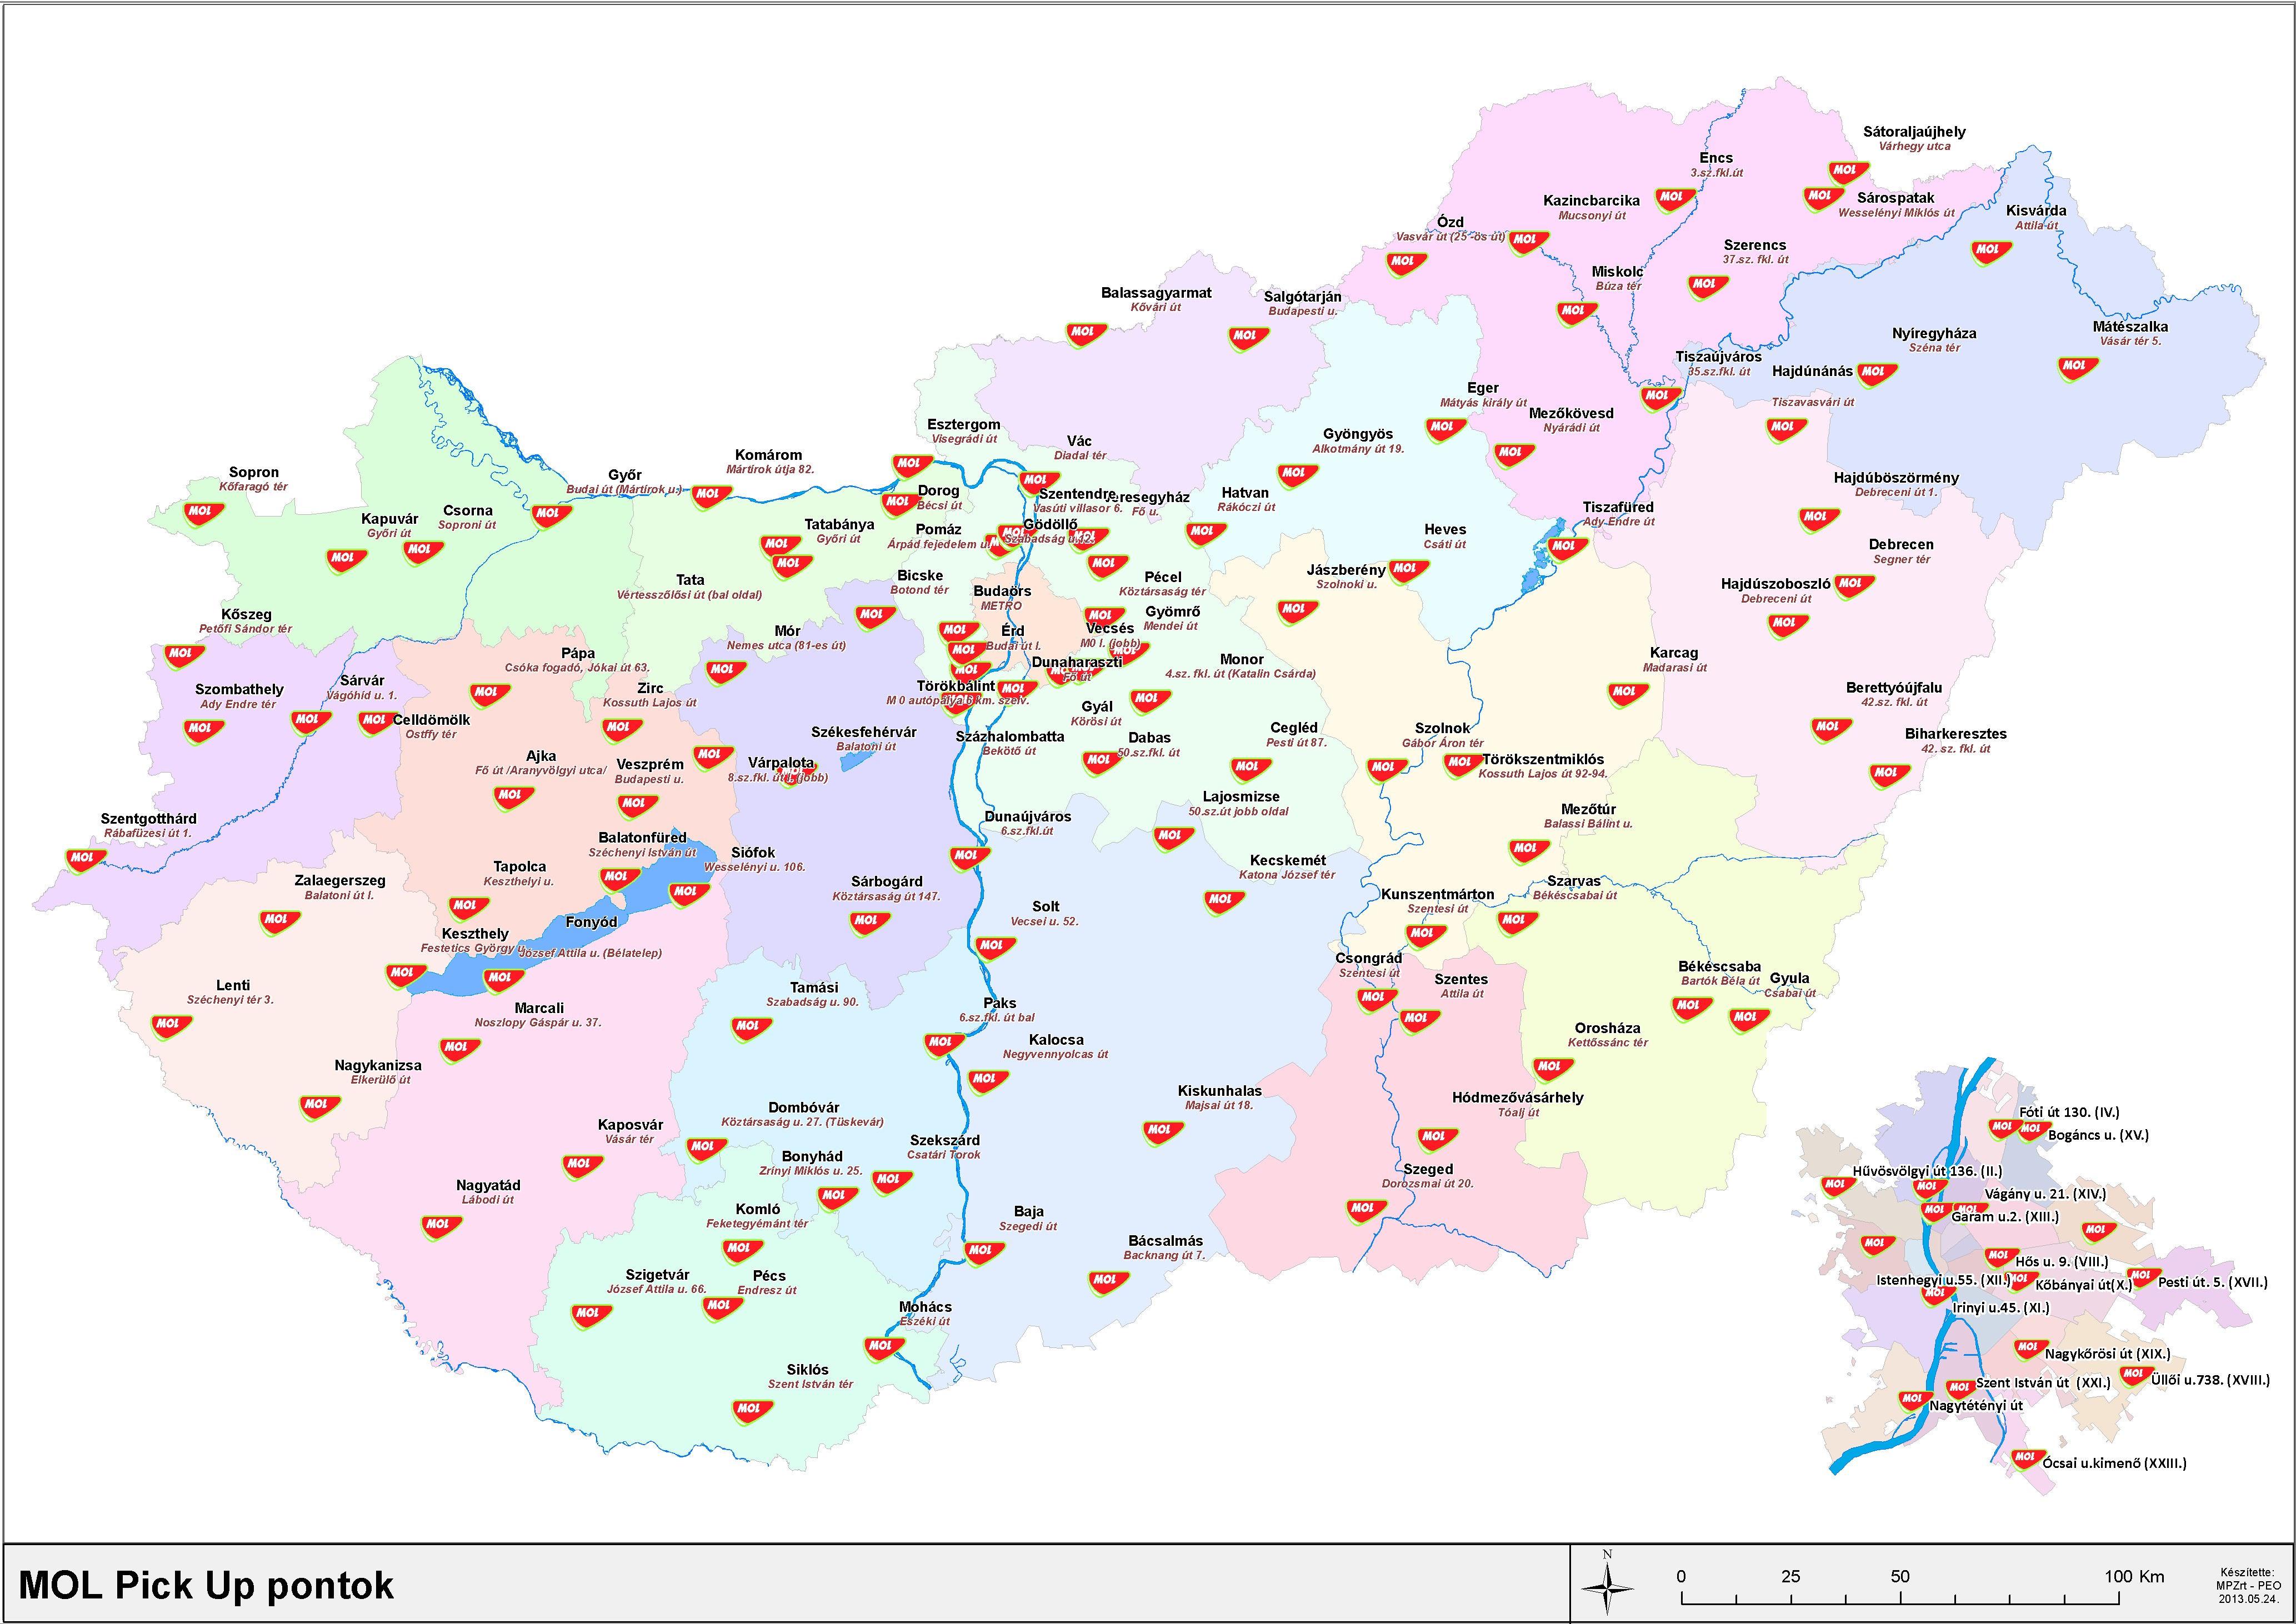Select the Karcag MOL marker
Image resolution: width=2296 pixels, height=1624 pixels.
(x=1628, y=694)
